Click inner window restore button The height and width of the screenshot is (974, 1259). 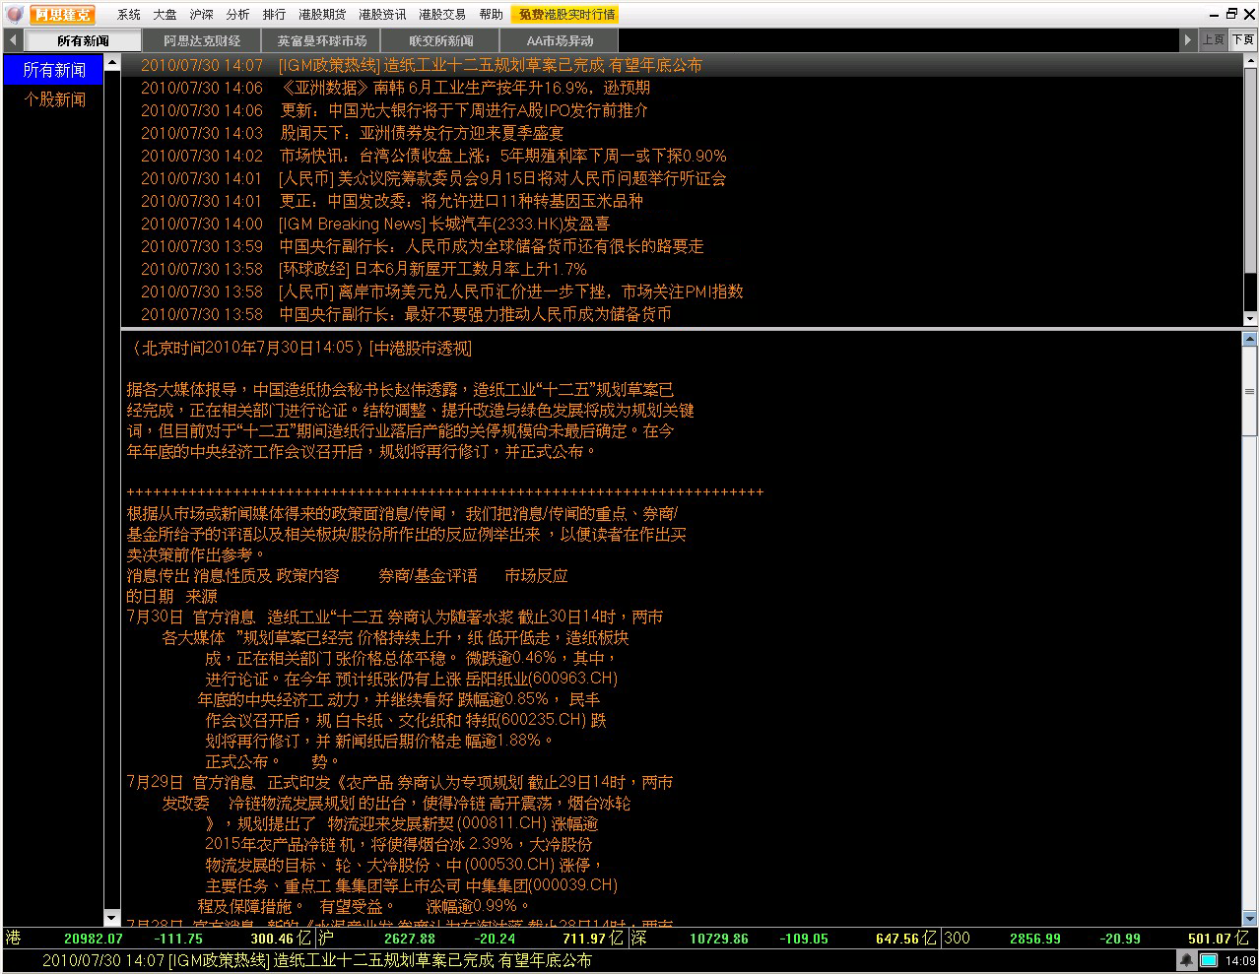click(1231, 14)
